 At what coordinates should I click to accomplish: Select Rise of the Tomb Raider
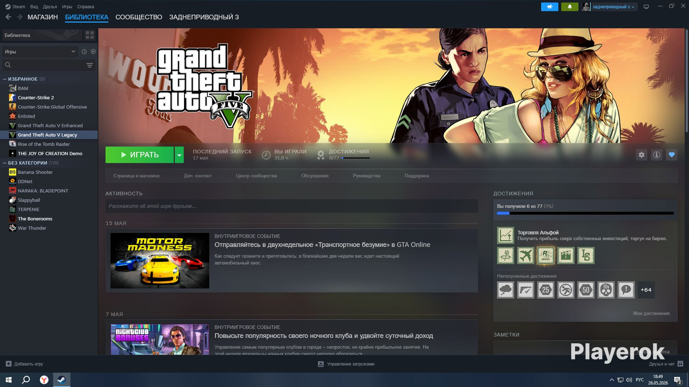click(49, 144)
